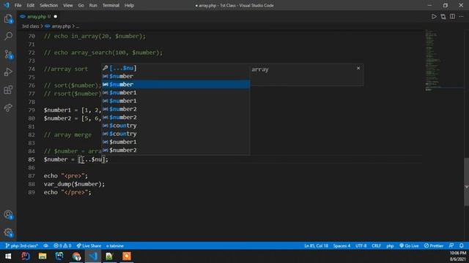Click the open changes icon in editor toolbar

[x=443, y=17]
